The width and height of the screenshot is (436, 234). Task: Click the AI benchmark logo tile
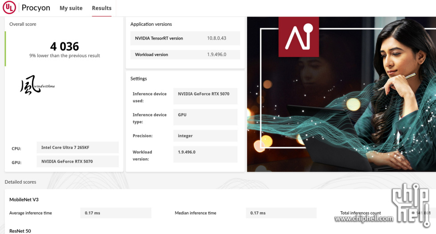point(299,37)
